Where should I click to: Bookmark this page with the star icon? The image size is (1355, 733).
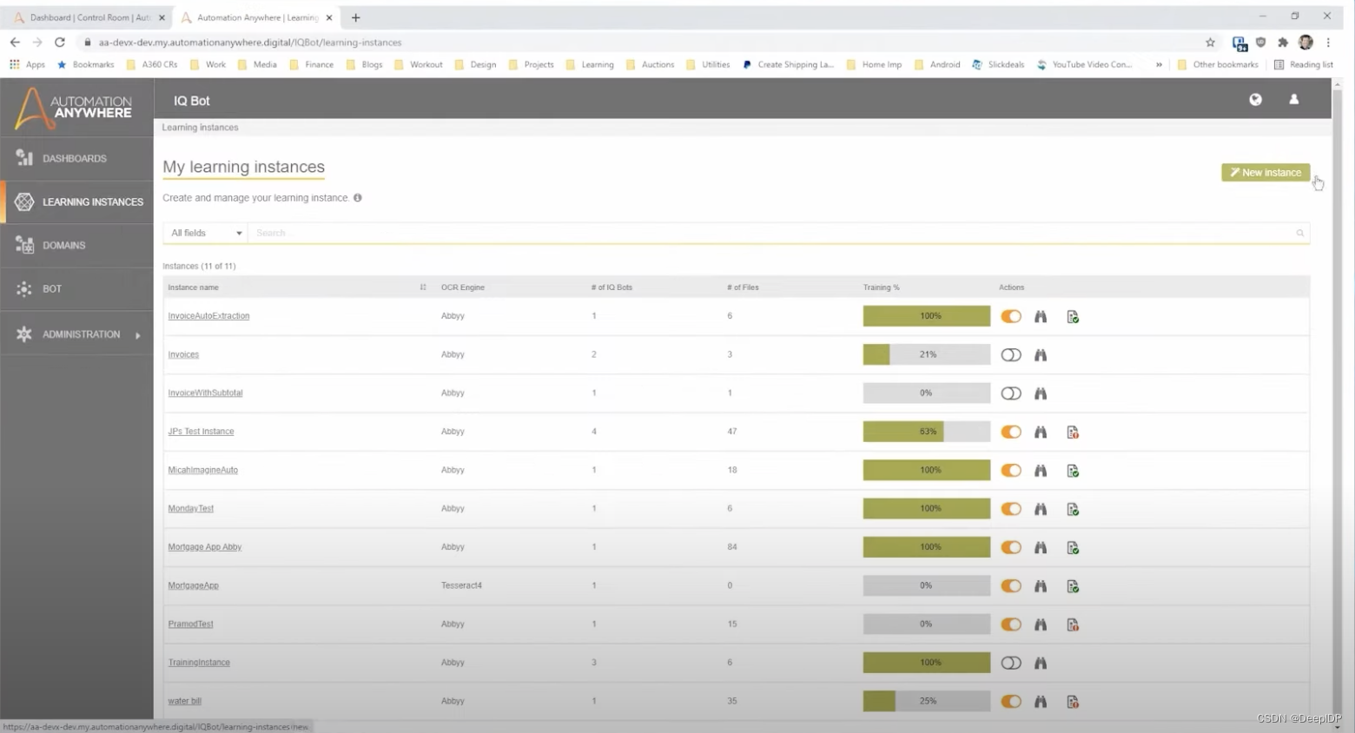point(1210,42)
